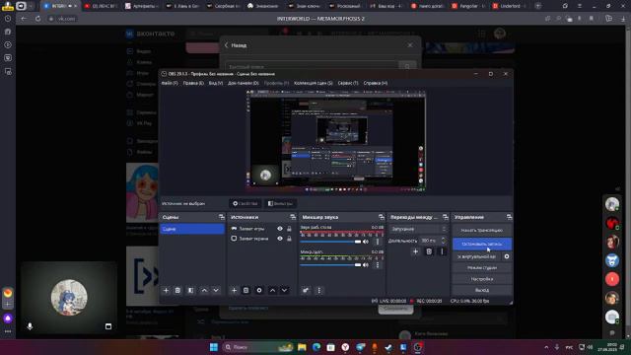
Task: Open Справка menu in OBS
Action: (375, 83)
